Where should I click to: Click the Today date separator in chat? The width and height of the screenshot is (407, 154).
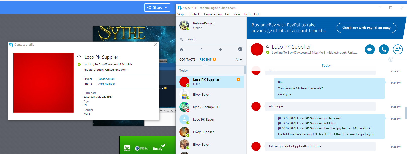[x=326, y=66]
